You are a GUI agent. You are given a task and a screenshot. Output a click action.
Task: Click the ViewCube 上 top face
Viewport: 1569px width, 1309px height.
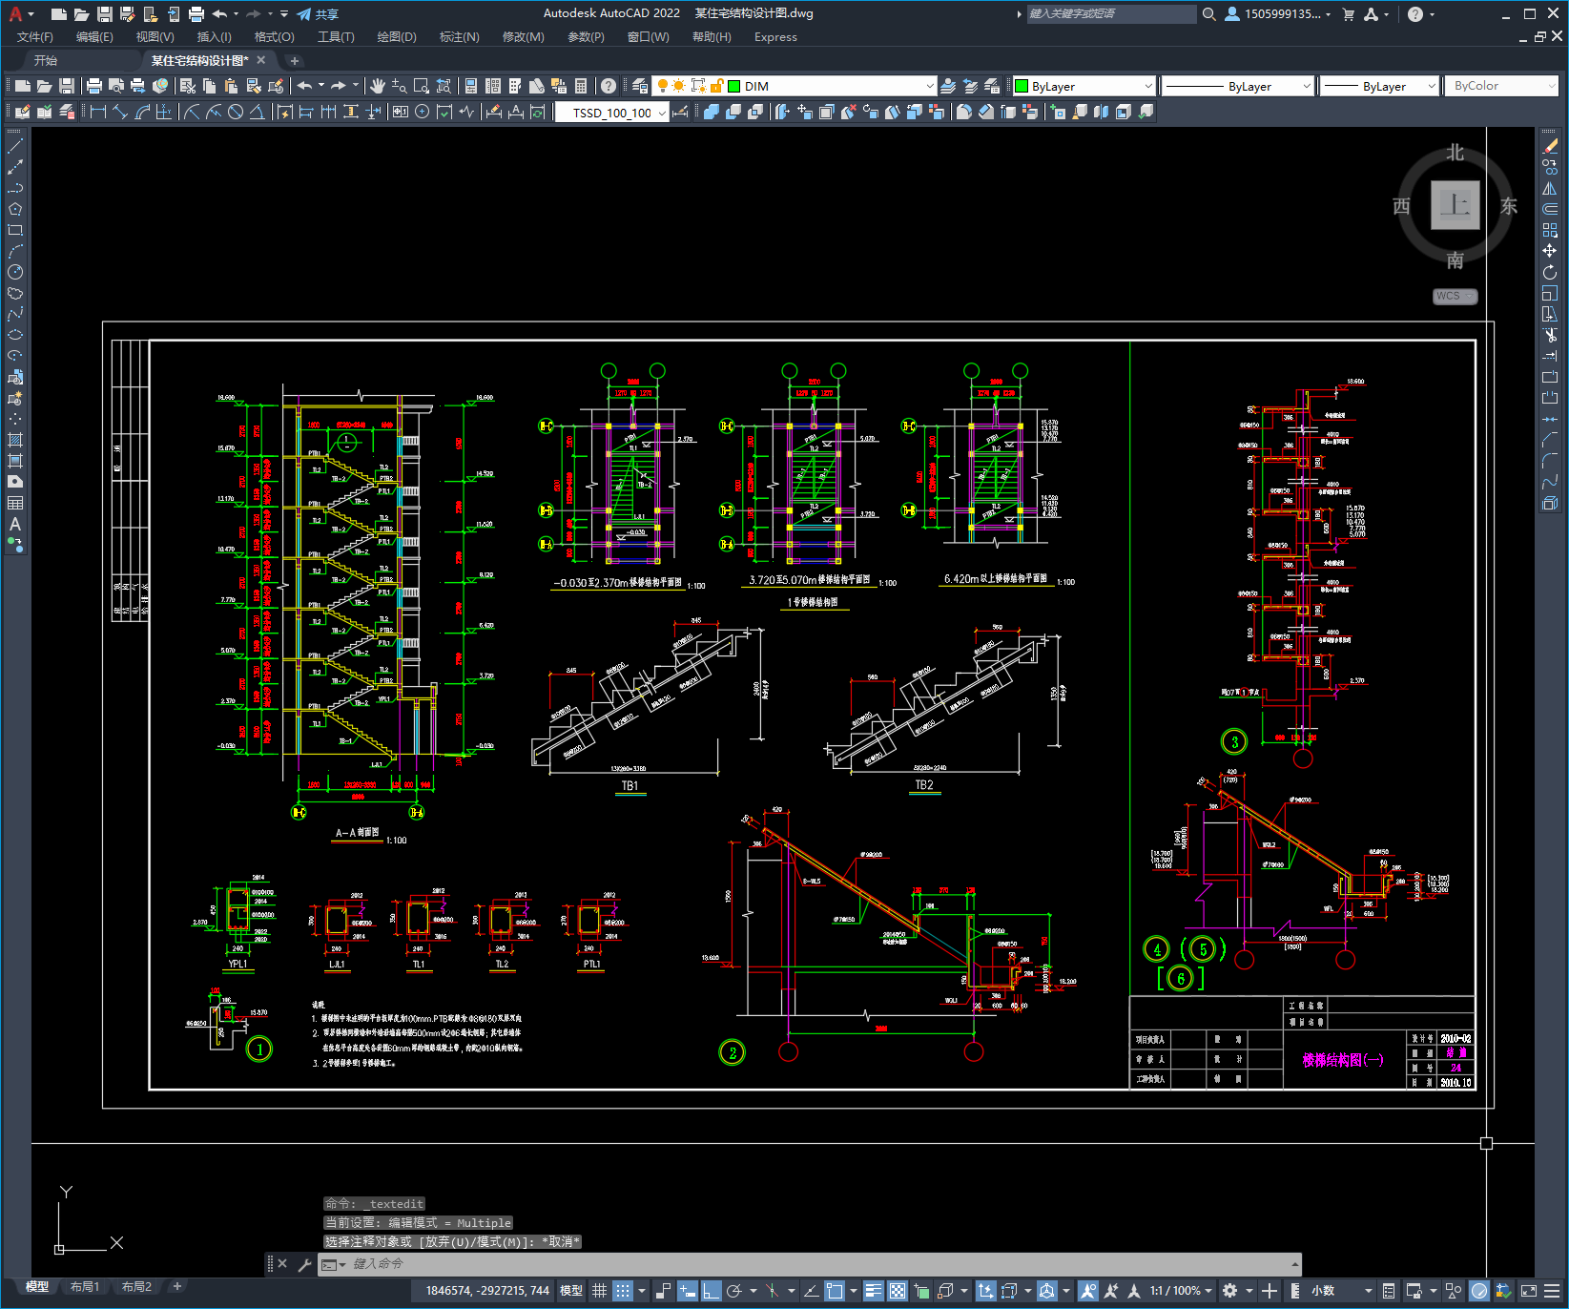point(1455,205)
